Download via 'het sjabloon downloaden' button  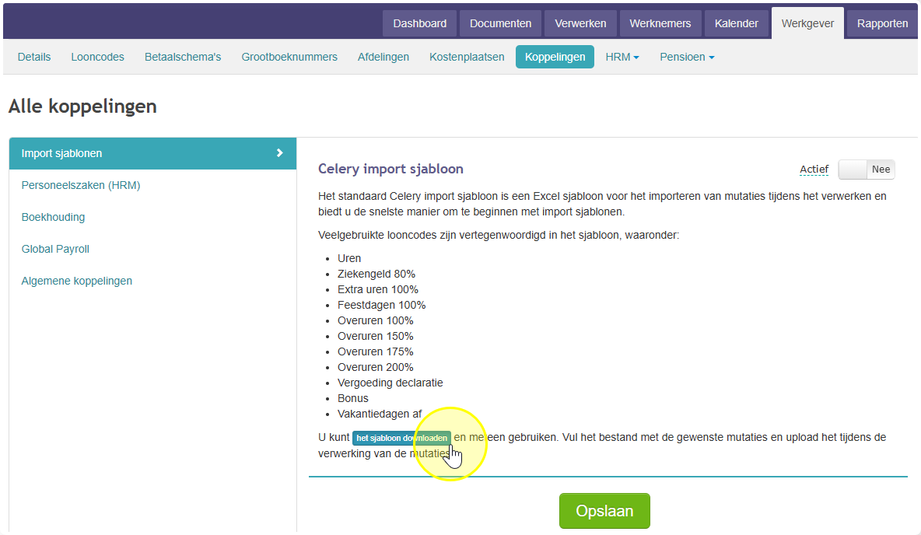pos(401,438)
